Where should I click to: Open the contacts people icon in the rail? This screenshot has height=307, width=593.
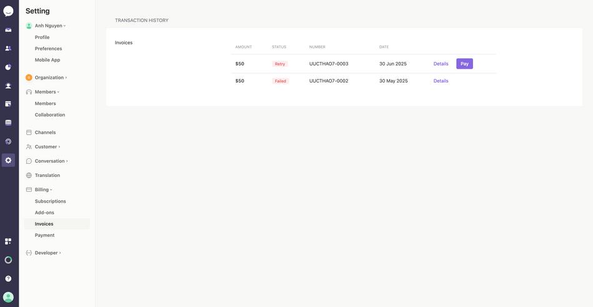8,48
